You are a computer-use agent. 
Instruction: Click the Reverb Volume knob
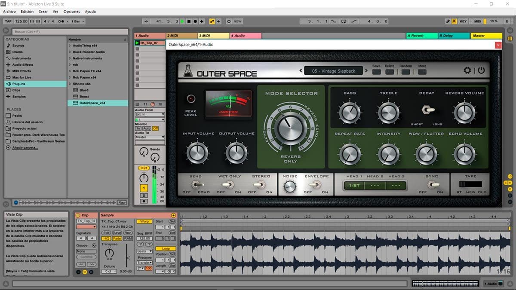pyautogui.click(x=464, y=113)
